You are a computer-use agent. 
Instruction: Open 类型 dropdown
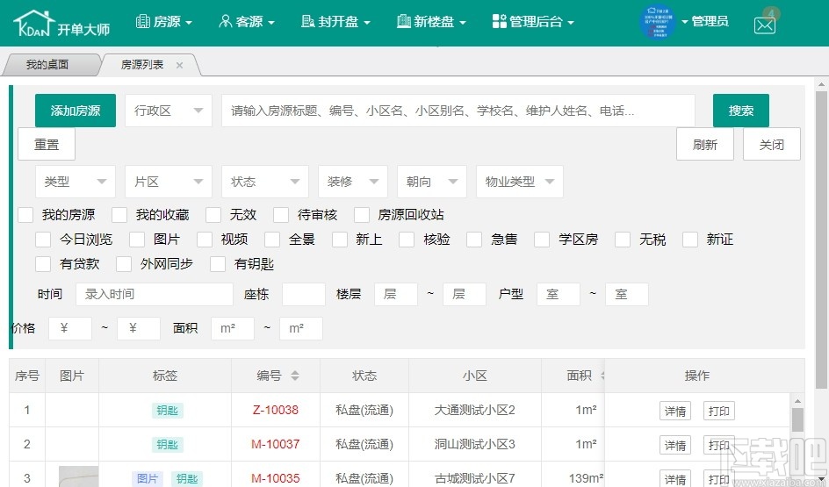tap(75, 182)
